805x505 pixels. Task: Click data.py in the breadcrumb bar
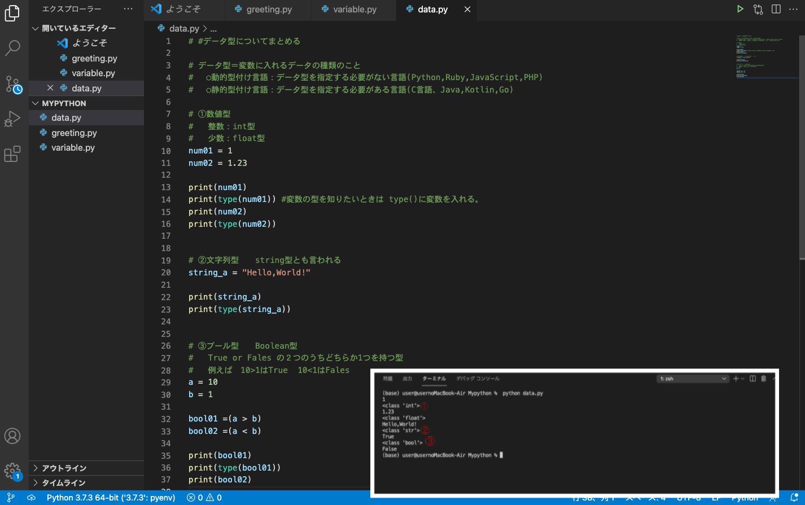tap(184, 28)
